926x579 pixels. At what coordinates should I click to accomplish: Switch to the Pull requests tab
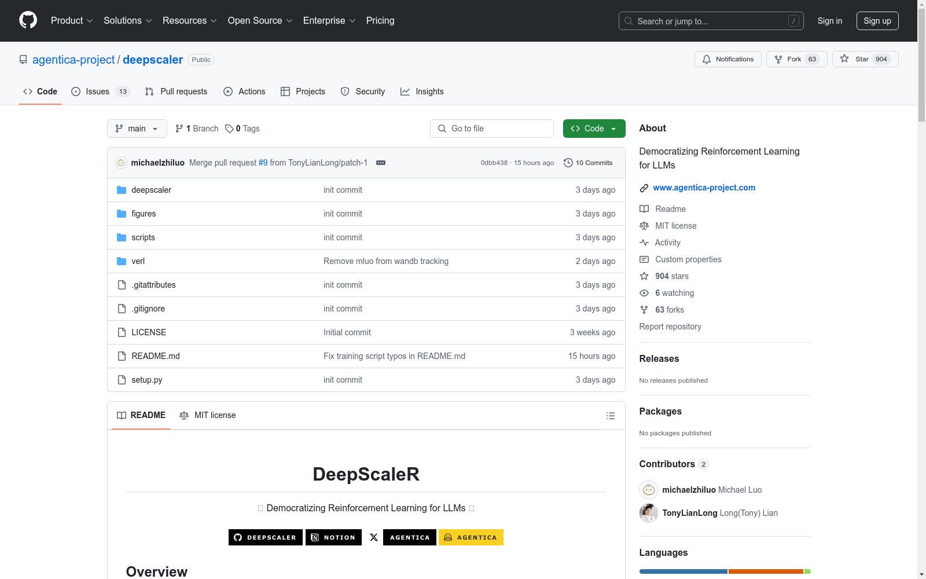click(177, 91)
